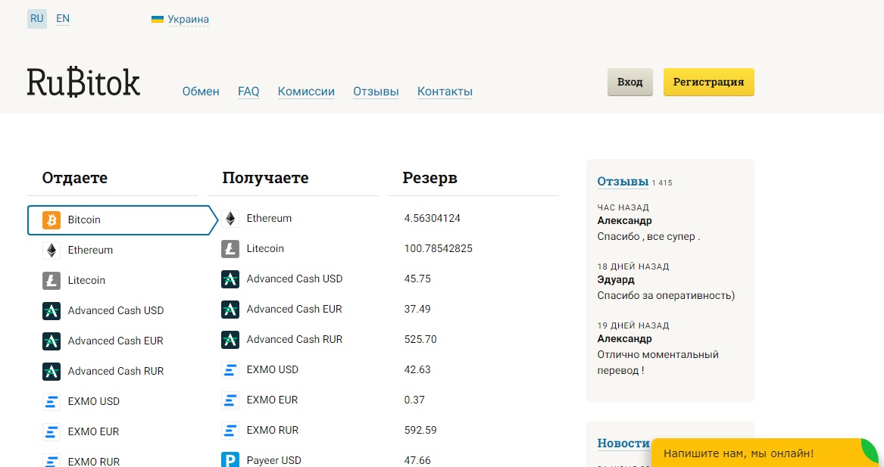This screenshot has width=884, height=467.
Task: Click the Litecoin icon in Отдаете column
Action: coord(52,281)
